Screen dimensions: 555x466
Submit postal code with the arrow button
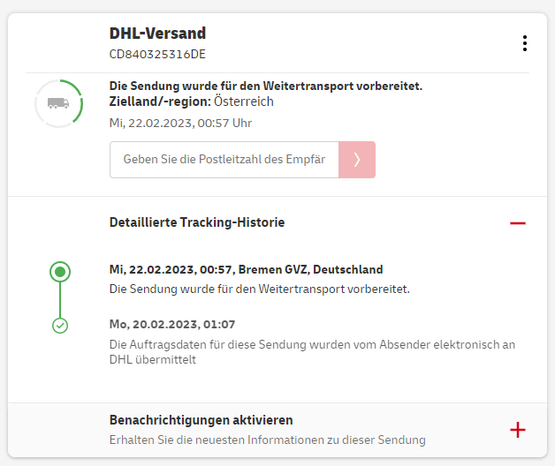[357, 160]
